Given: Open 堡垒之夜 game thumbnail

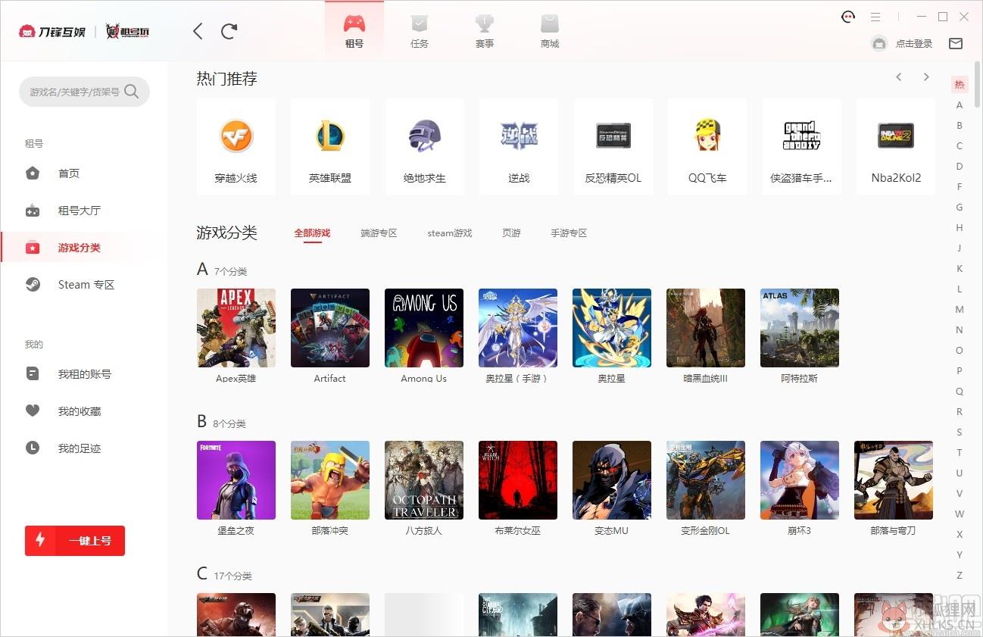Looking at the screenshot, I should coord(236,480).
